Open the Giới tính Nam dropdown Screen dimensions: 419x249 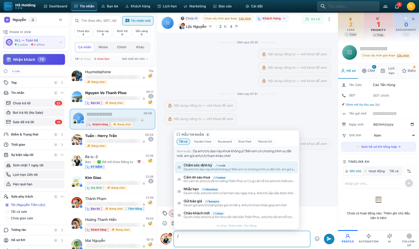coord(394,135)
